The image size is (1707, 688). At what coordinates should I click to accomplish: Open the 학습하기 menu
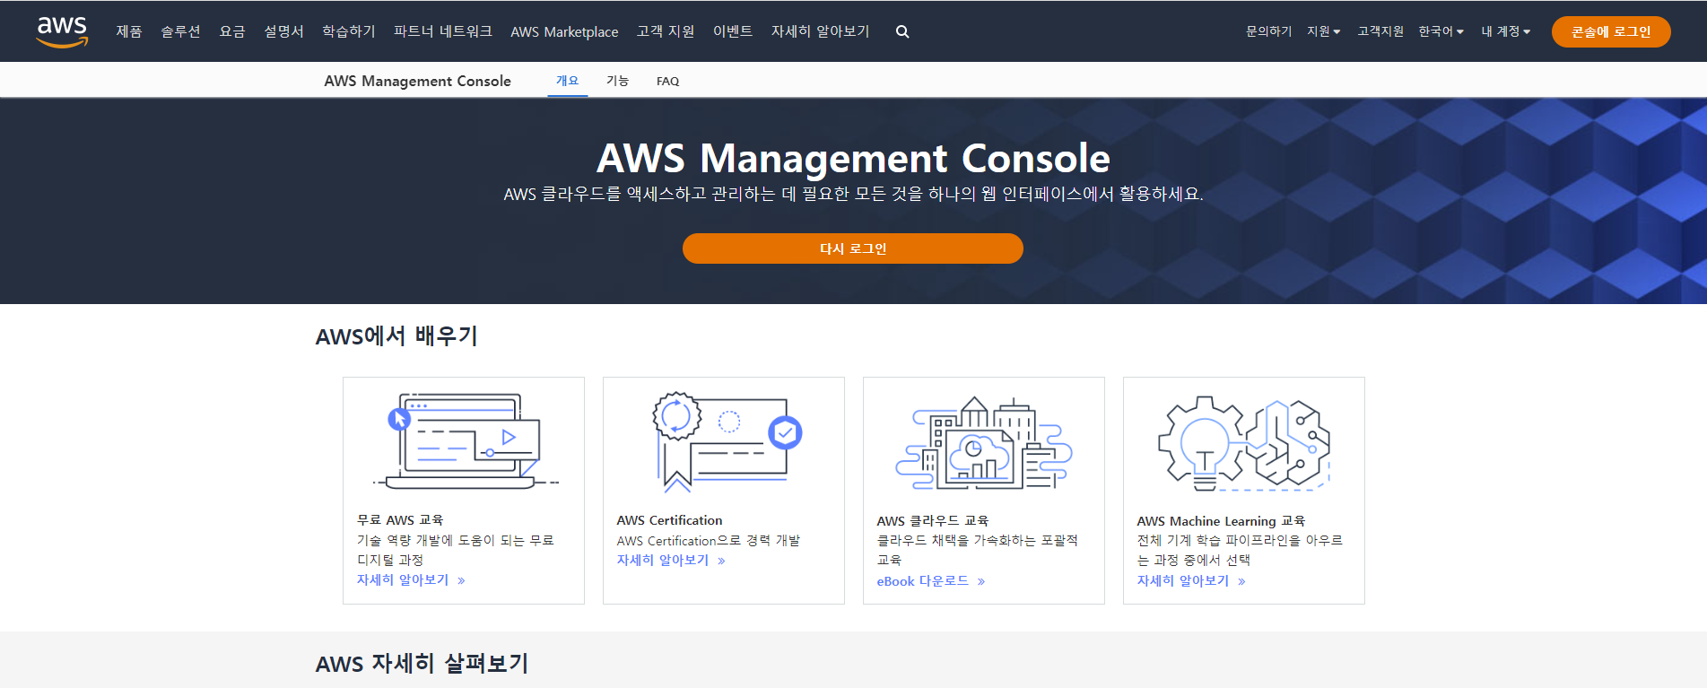point(349,31)
